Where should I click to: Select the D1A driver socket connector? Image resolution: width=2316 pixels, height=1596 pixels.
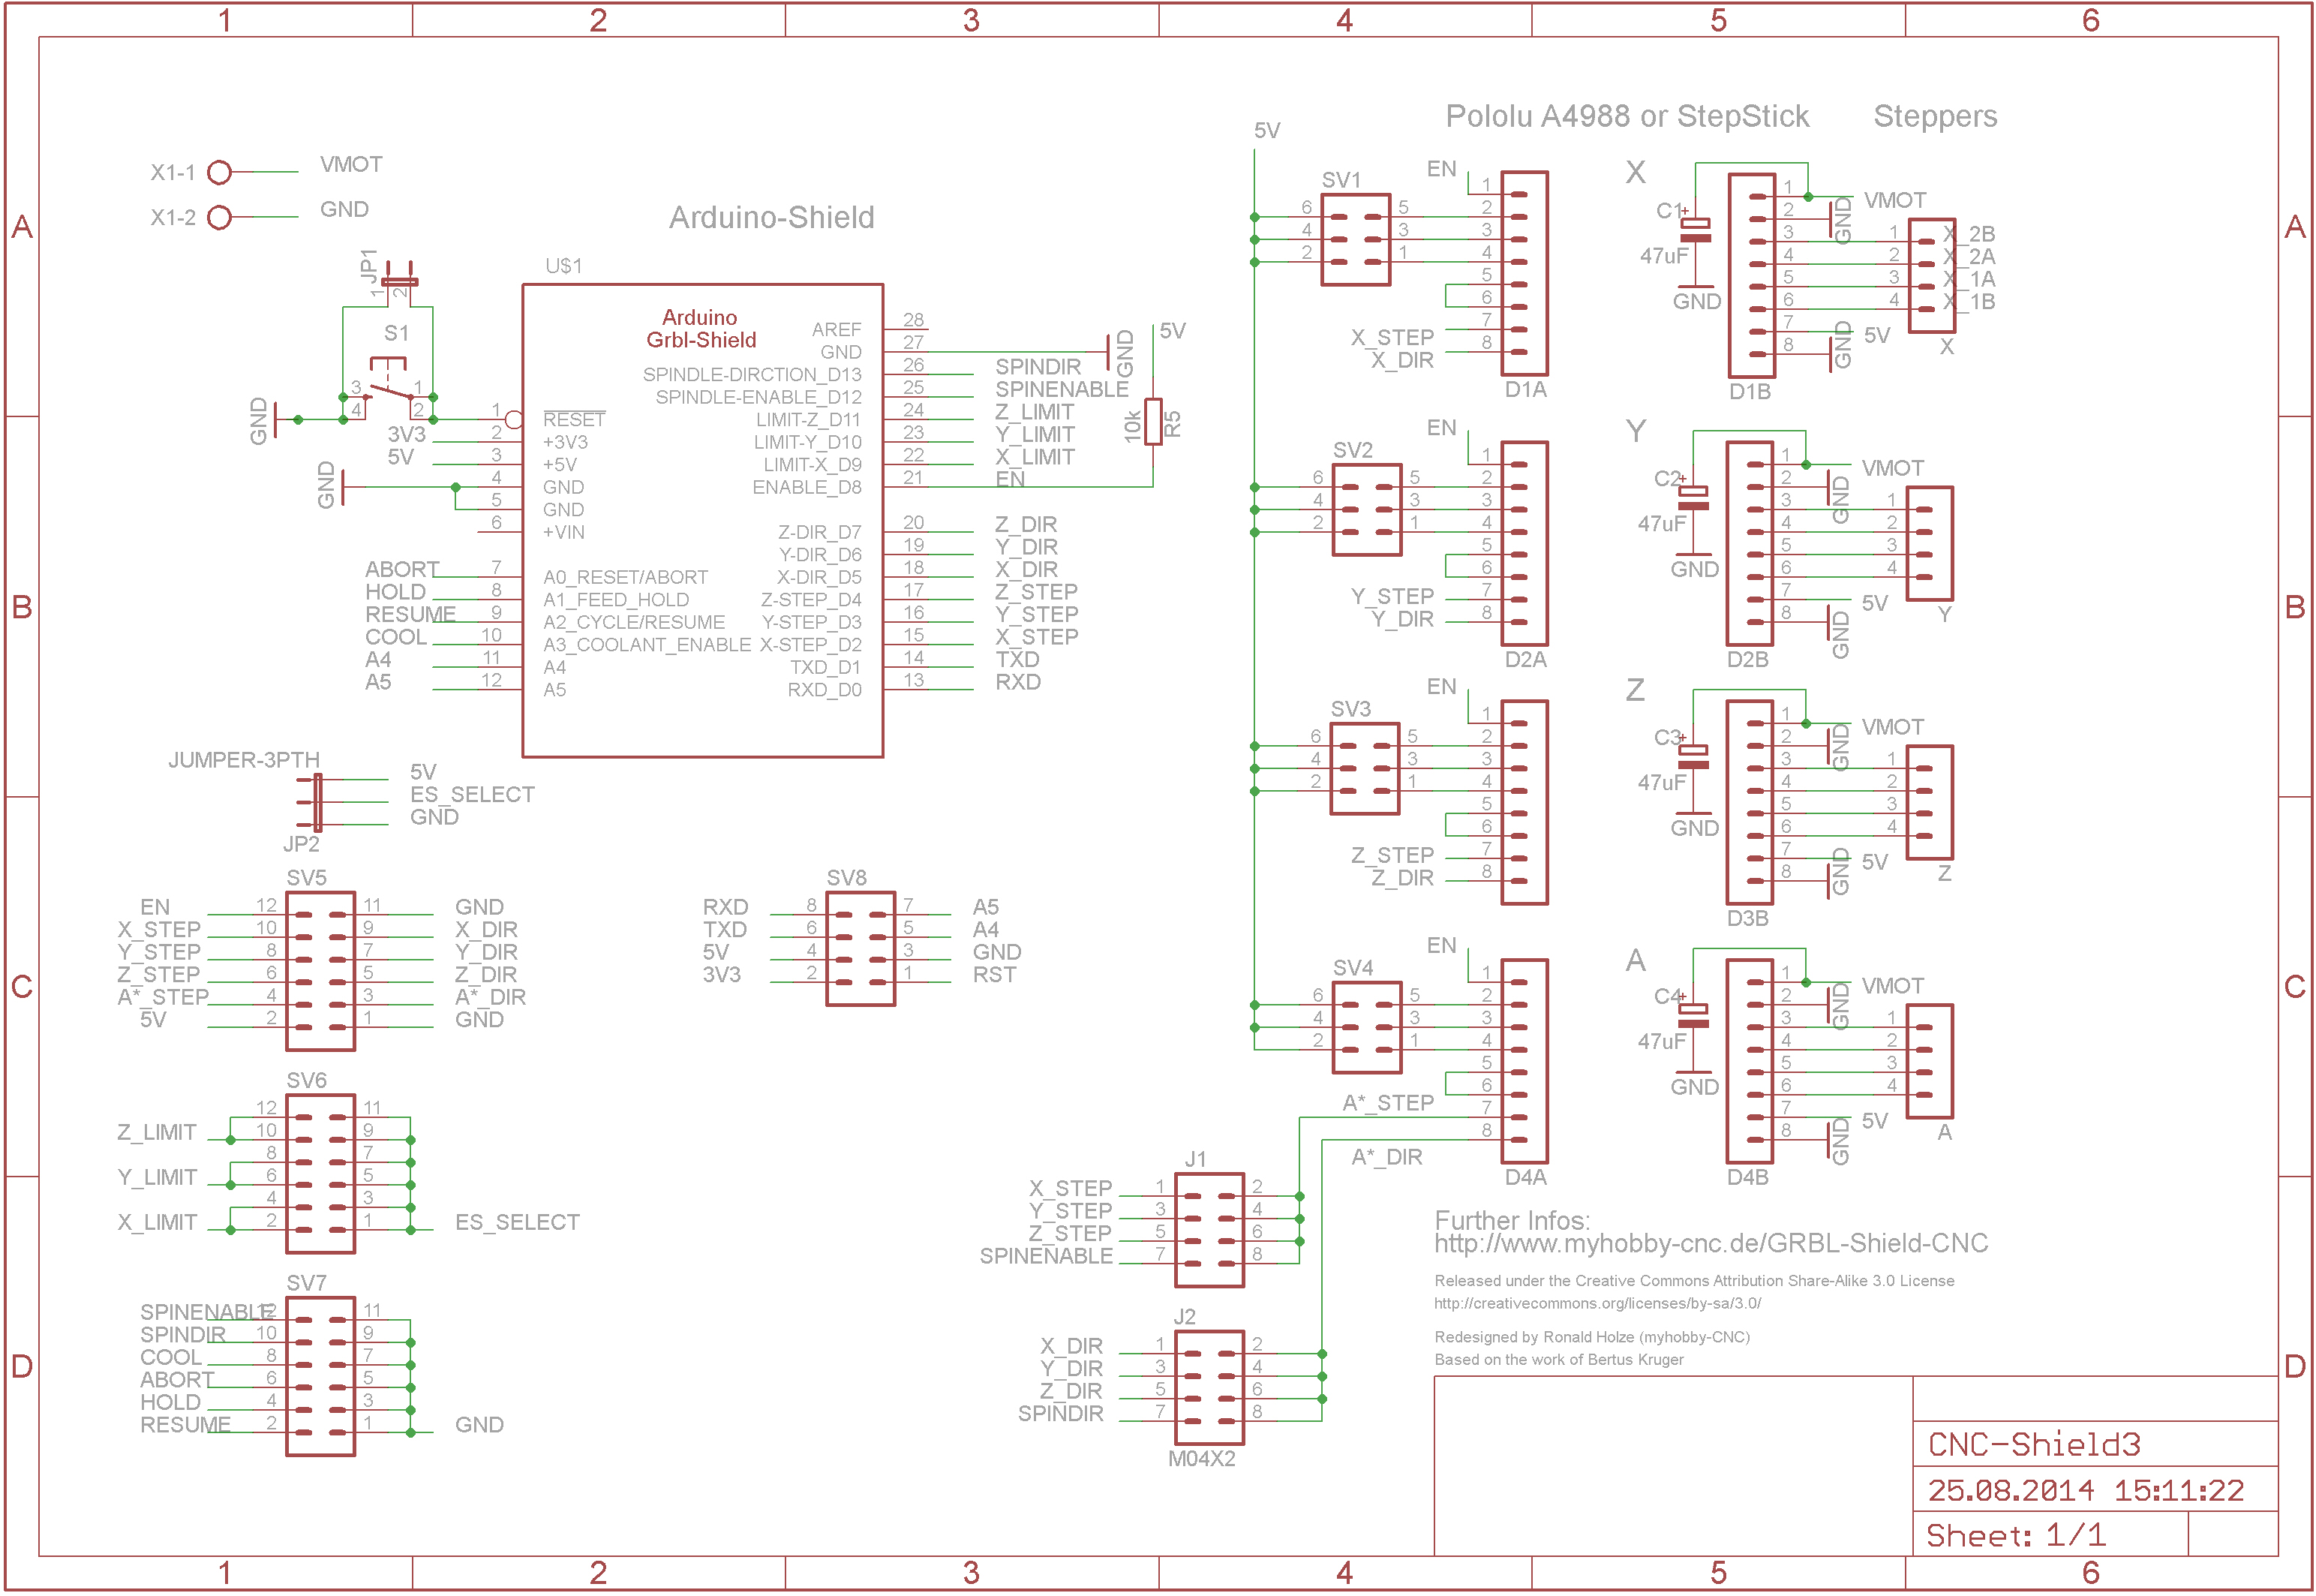point(1524,273)
